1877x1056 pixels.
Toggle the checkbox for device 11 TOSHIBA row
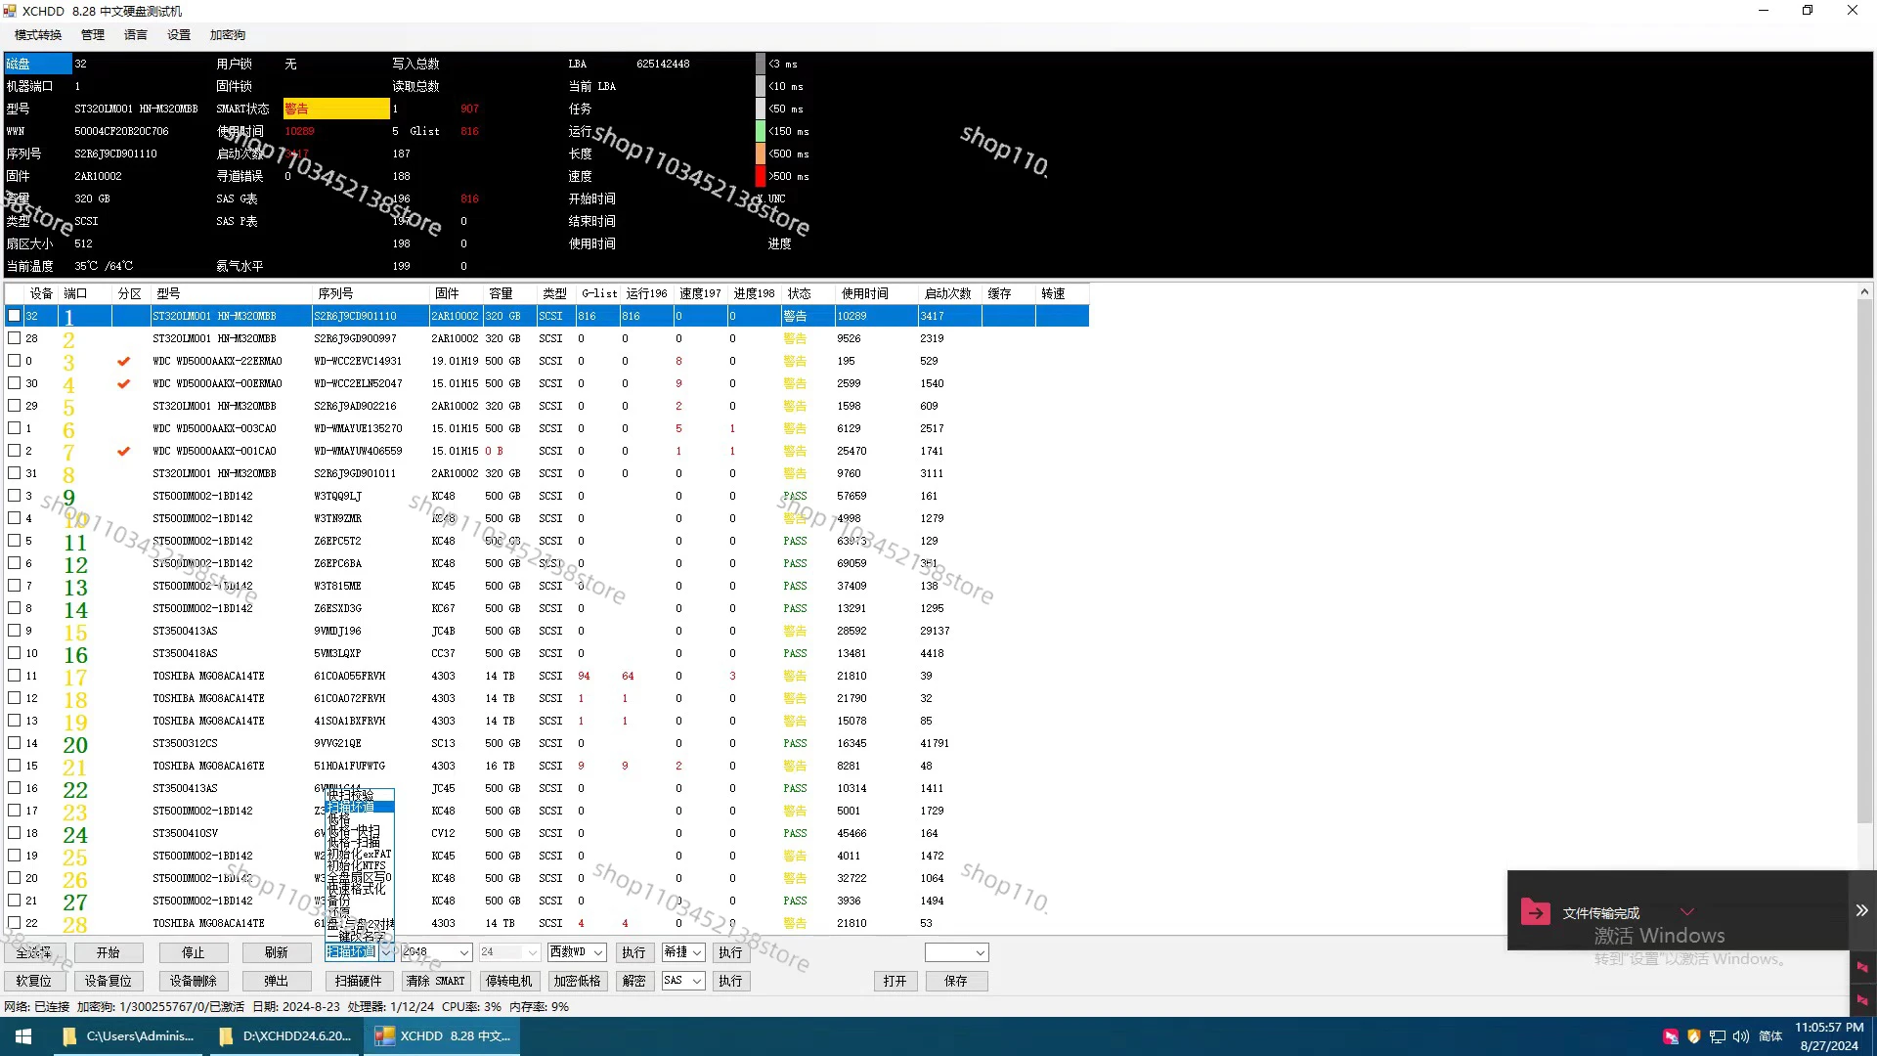(14, 676)
